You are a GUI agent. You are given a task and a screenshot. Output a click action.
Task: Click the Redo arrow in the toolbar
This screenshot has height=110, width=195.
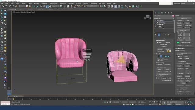(6, 6)
